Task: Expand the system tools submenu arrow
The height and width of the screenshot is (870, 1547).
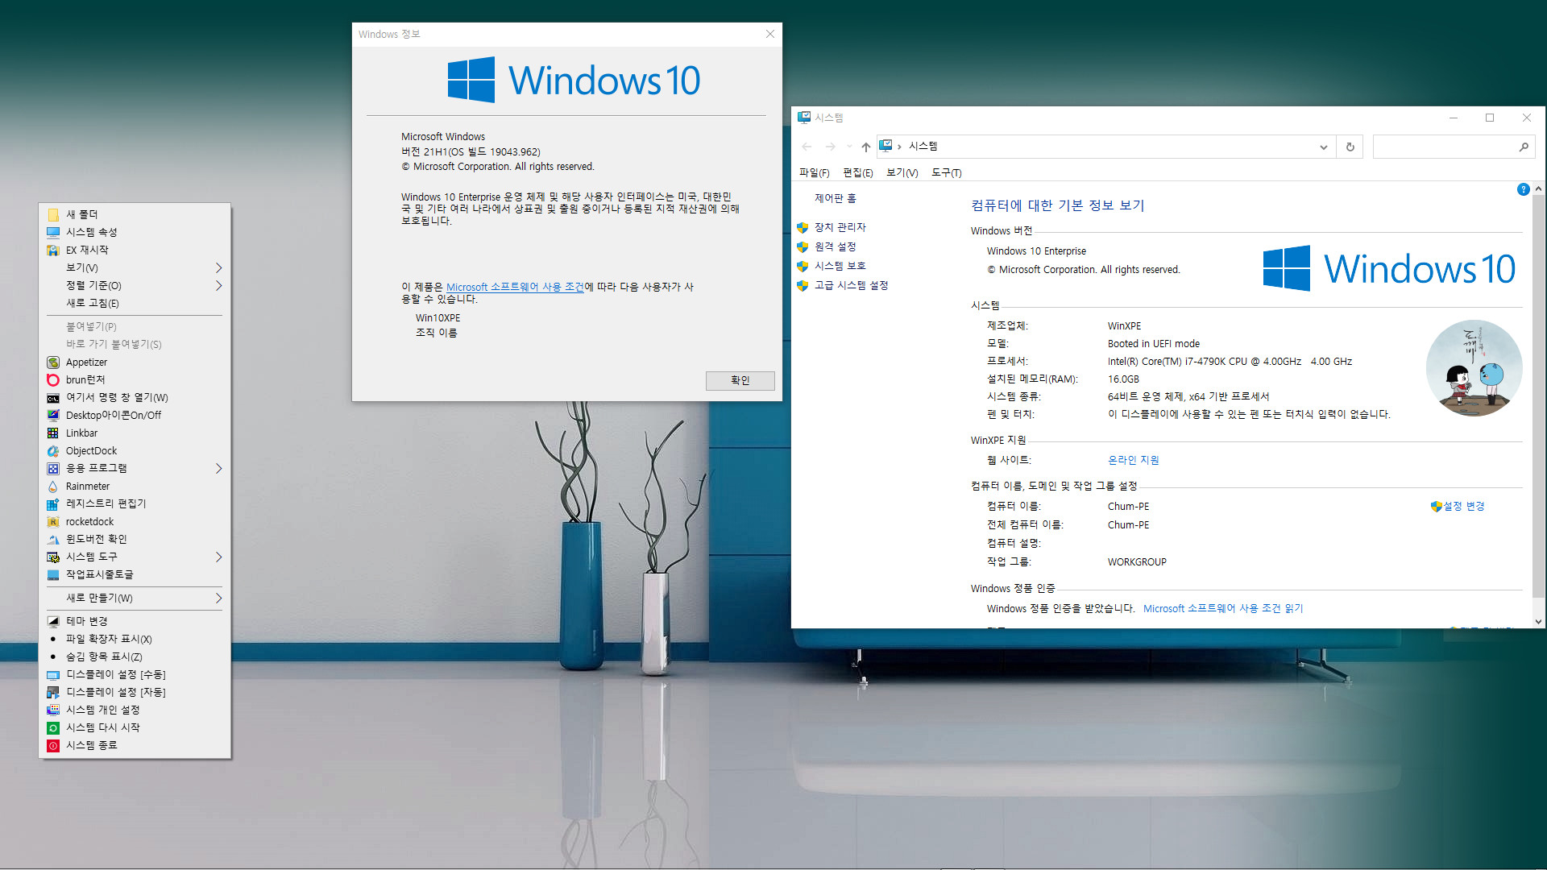Action: pos(218,557)
